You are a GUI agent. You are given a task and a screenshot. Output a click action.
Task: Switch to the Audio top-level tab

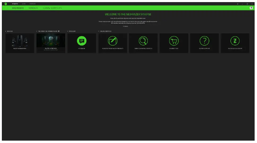pyautogui.click(x=24, y=4)
